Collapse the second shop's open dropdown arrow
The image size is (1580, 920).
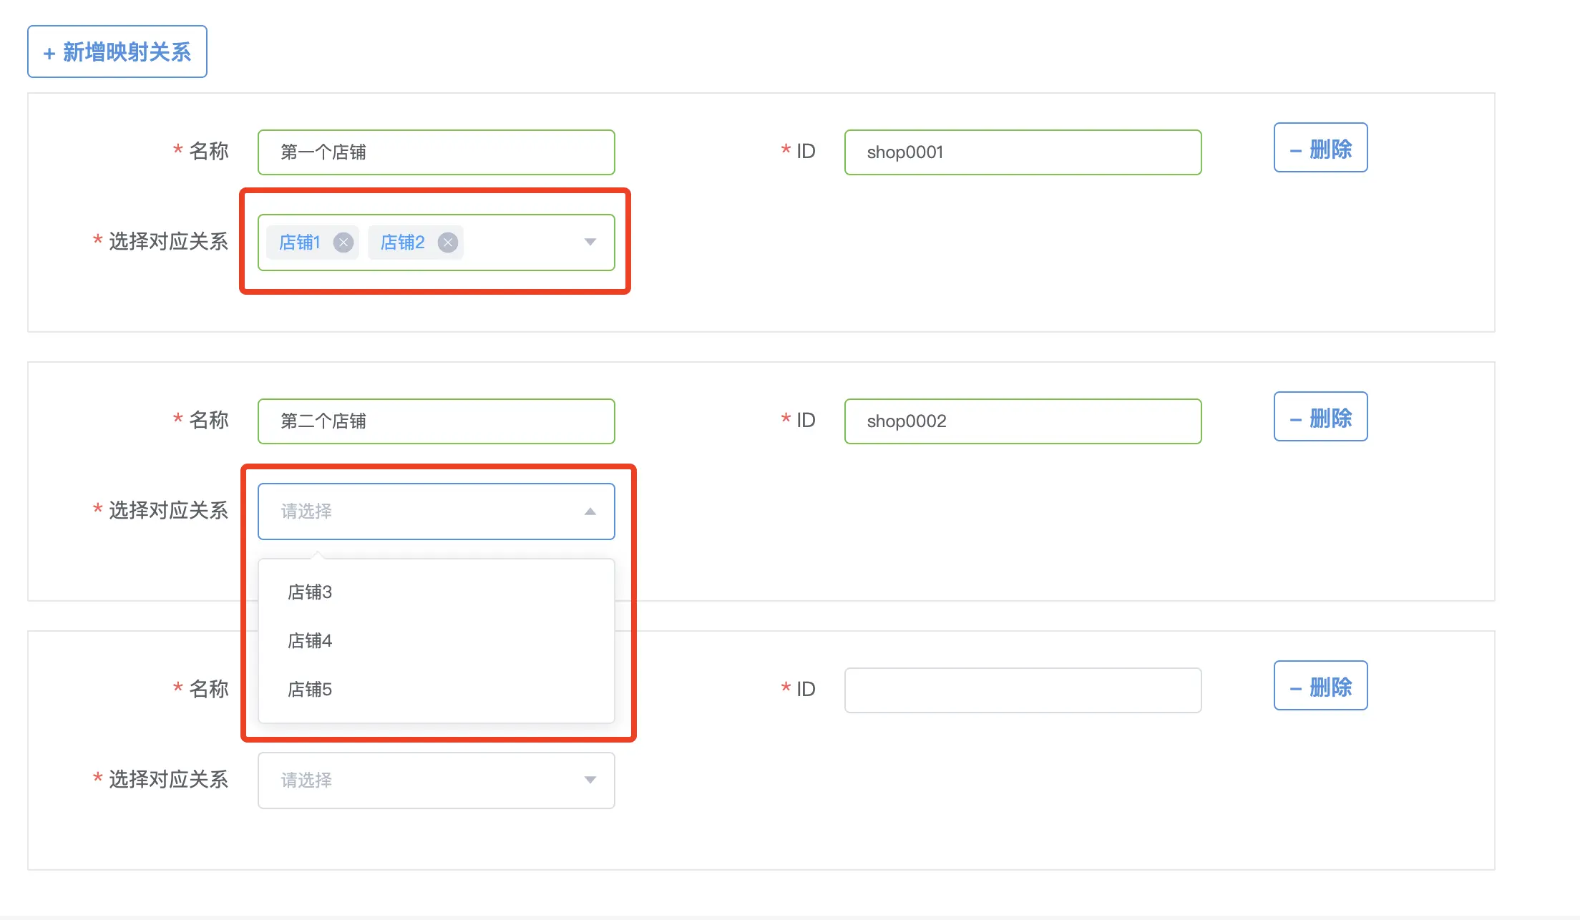590,512
